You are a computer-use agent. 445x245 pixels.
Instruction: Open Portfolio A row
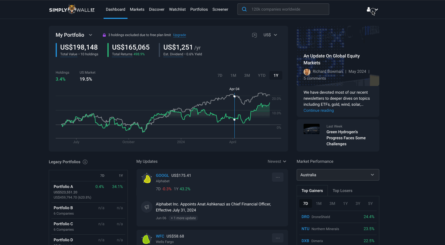click(x=88, y=192)
